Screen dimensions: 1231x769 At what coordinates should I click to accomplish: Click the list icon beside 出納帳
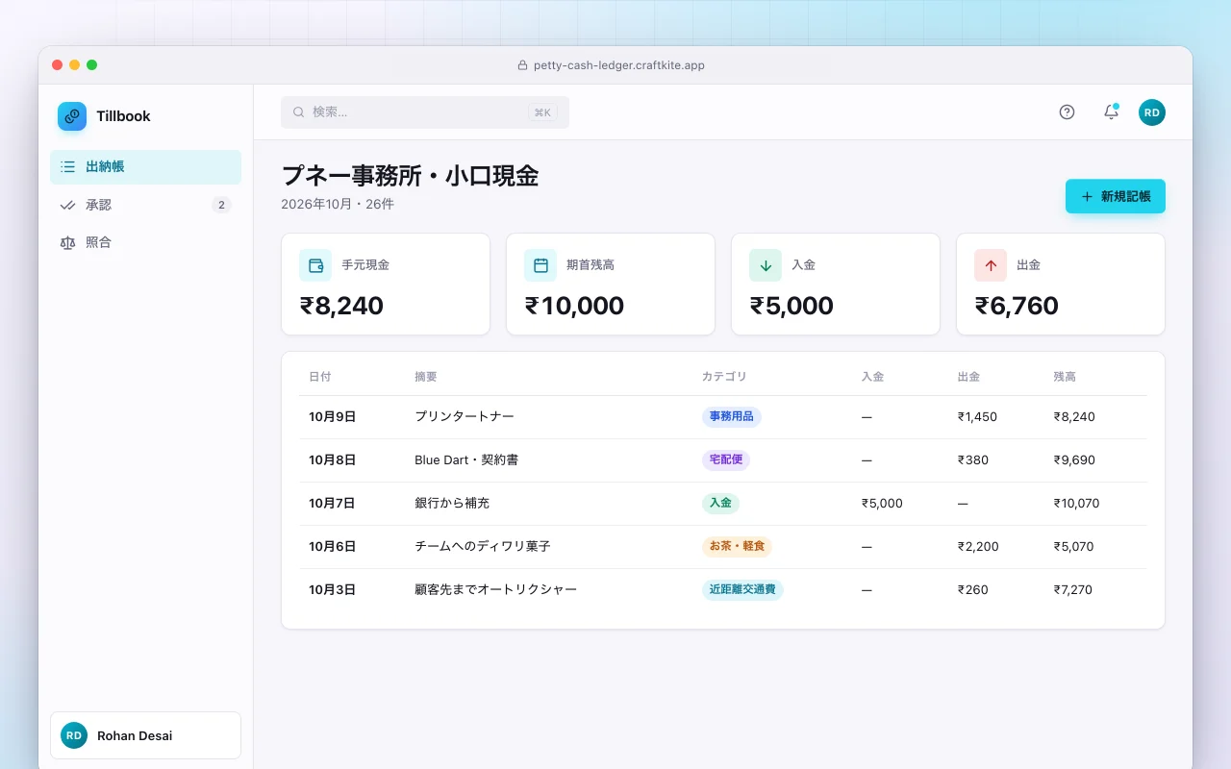[67, 166]
